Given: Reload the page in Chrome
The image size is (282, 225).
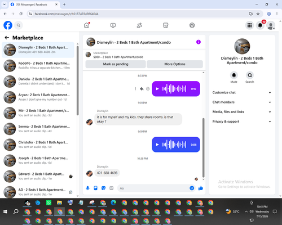Looking at the screenshot, I should point(21,13).
